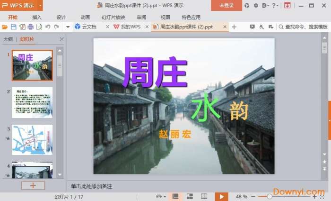
Task: Select slide 3 map thumbnail
Action: point(32,140)
